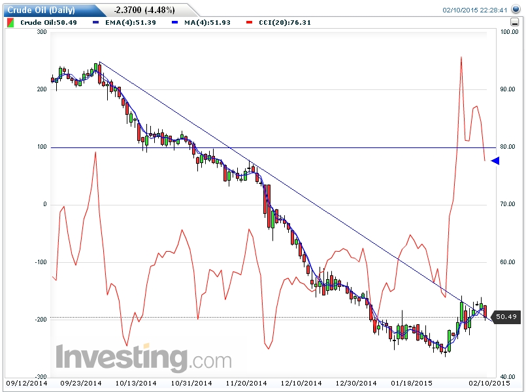Click the 200 left CCI axis label

click(42, 89)
